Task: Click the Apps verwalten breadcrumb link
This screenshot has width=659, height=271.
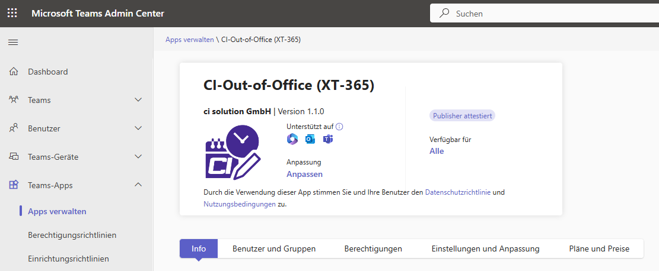Action: coord(190,40)
